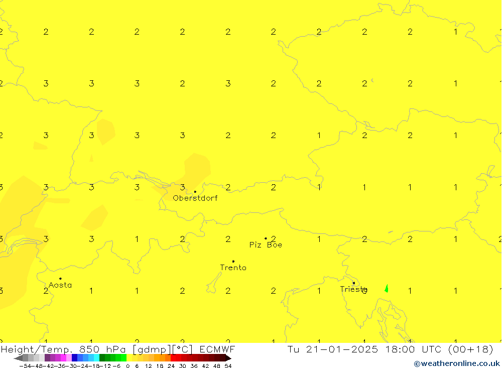Click the Trieste city marker dot
Screen dimensions: 502x368
coord(353,283)
